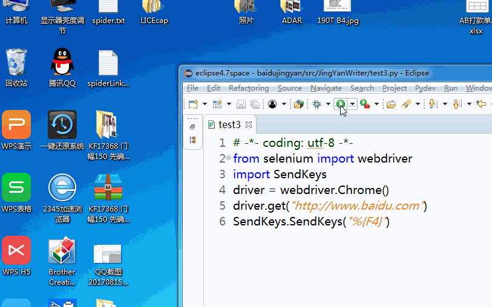Click the hierarchy view icon in the left trim
The height and width of the screenshot is (307, 492).
point(192,140)
